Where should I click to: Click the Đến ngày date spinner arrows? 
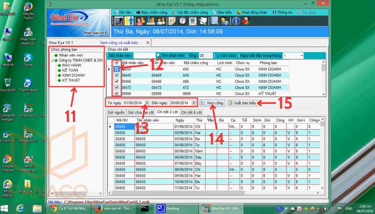[194, 103]
